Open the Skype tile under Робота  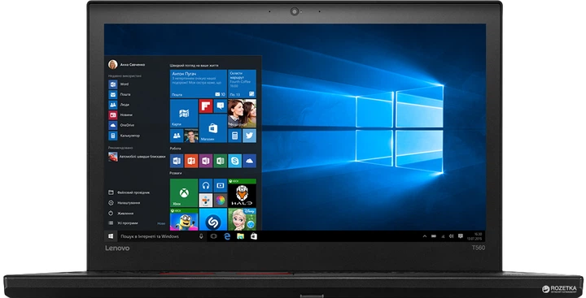pos(234,161)
